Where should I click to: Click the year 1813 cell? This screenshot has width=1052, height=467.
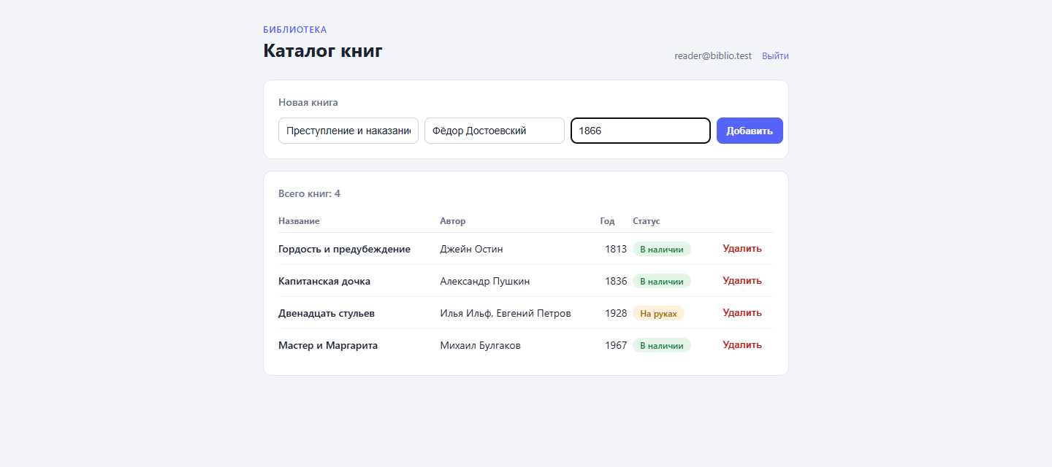click(x=616, y=249)
